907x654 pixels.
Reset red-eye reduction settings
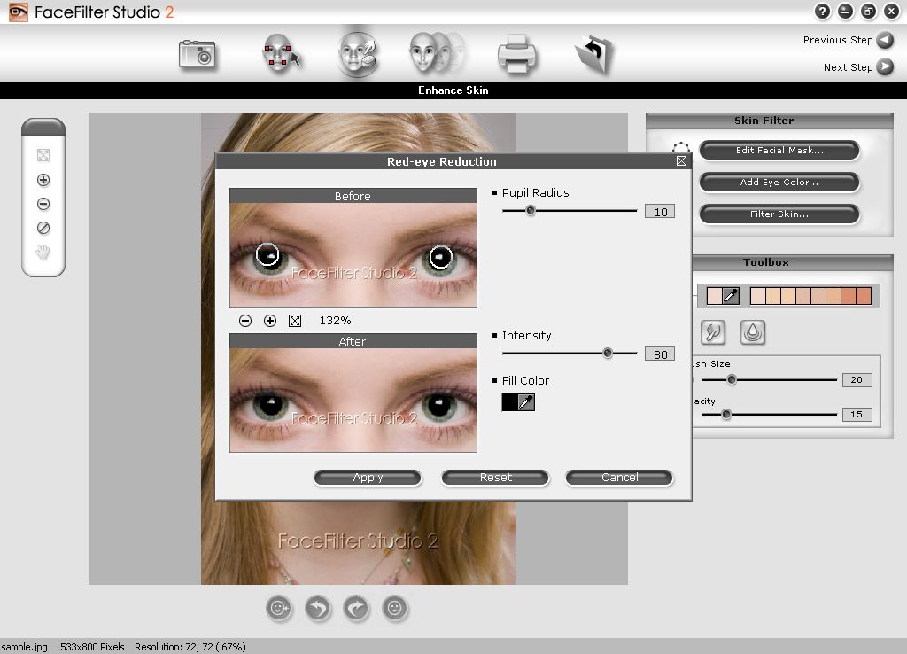pos(495,478)
